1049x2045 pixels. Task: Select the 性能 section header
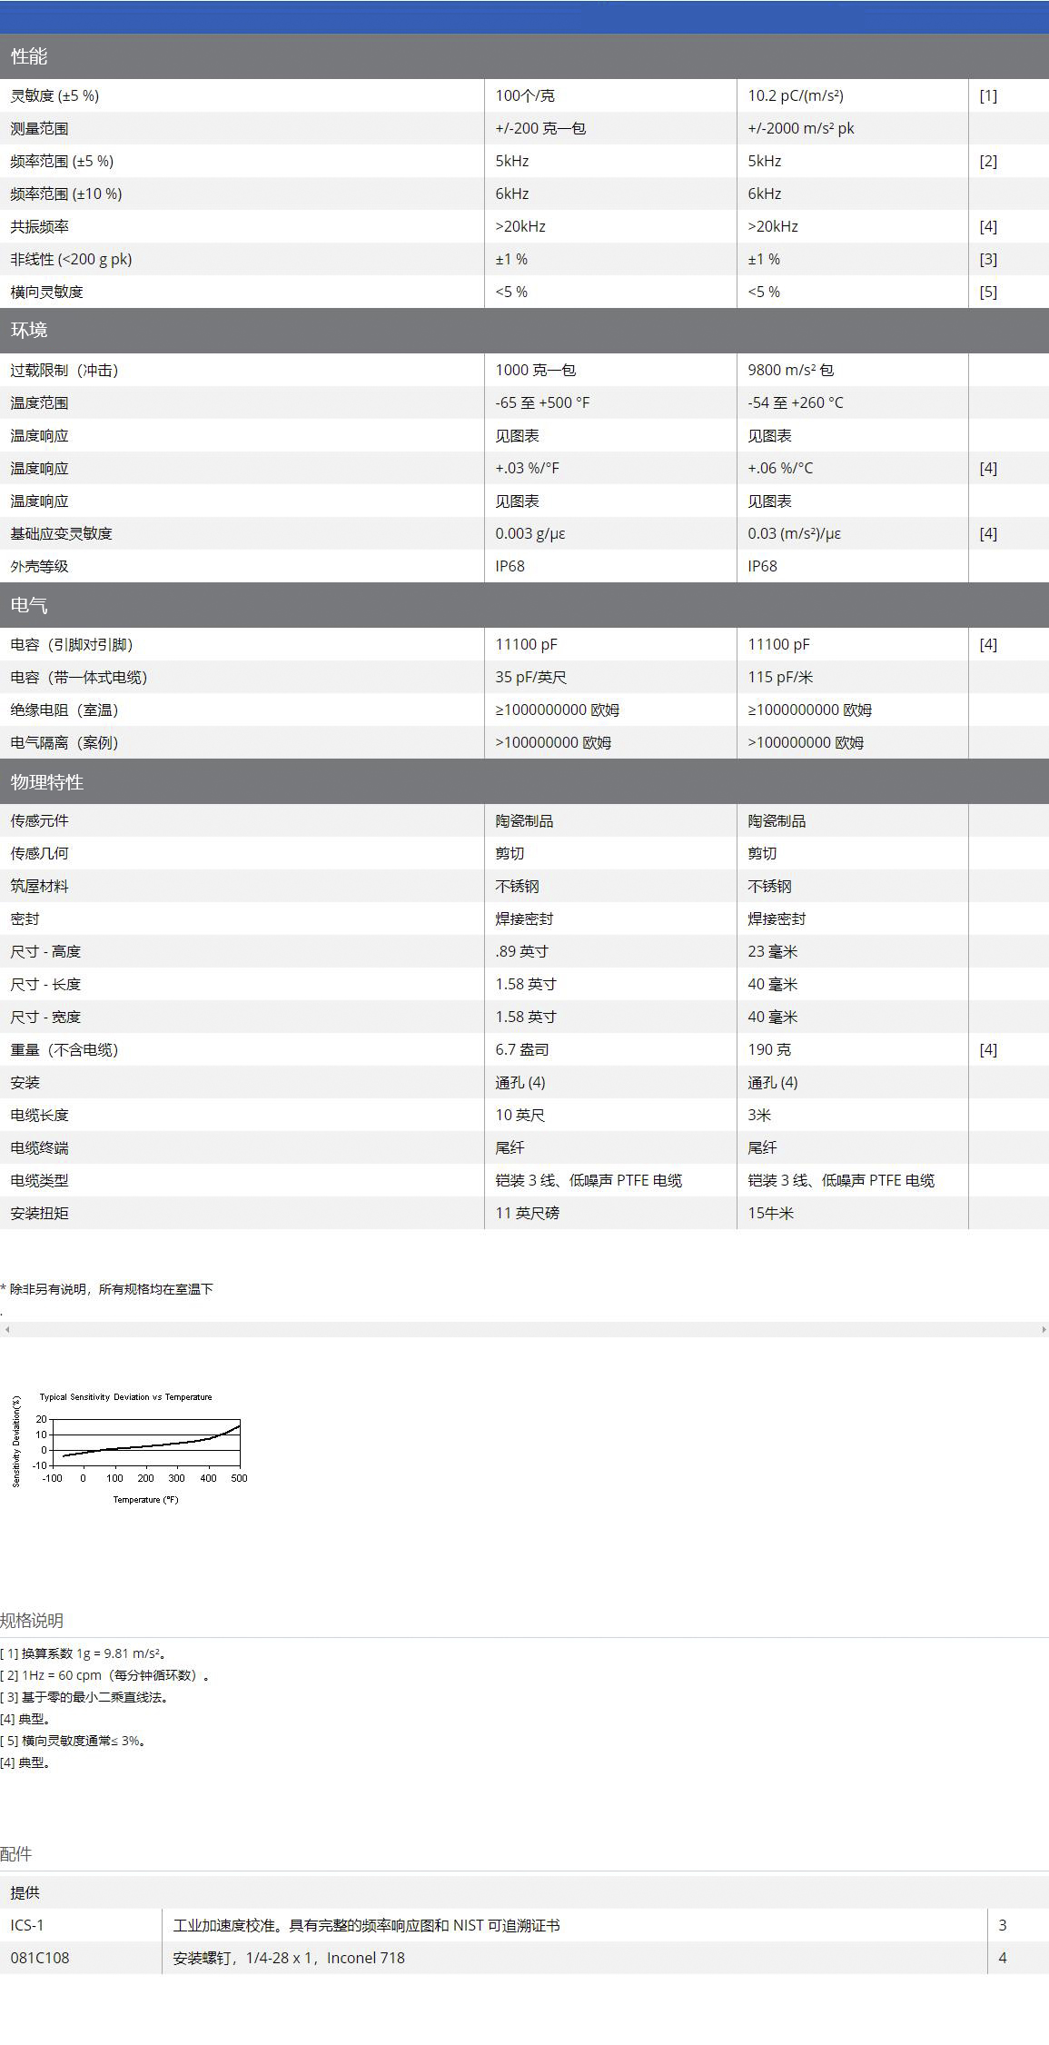(524, 56)
